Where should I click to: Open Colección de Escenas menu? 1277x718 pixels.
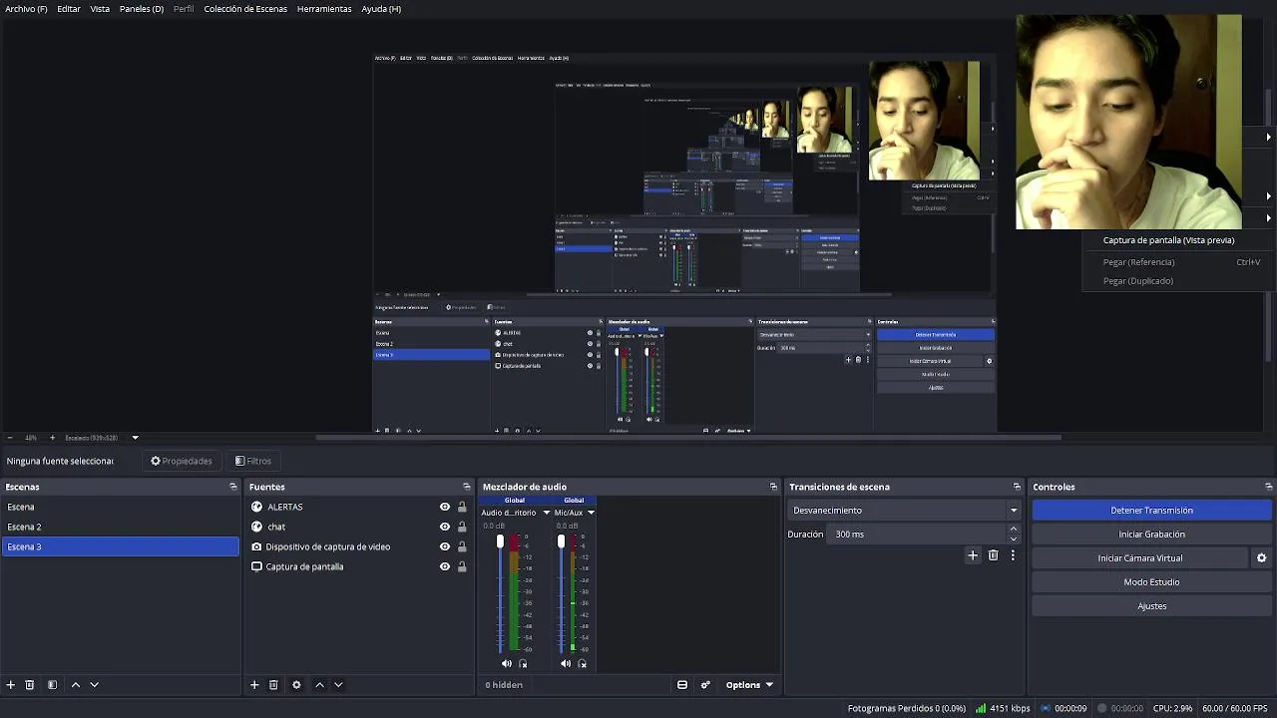pos(245,9)
